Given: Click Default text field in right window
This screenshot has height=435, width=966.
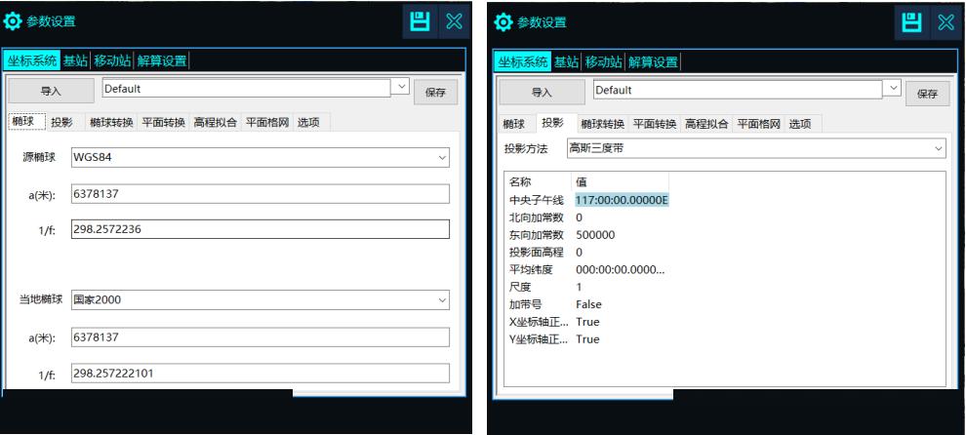Looking at the screenshot, I should pyautogui.click(x=738, y=90).
